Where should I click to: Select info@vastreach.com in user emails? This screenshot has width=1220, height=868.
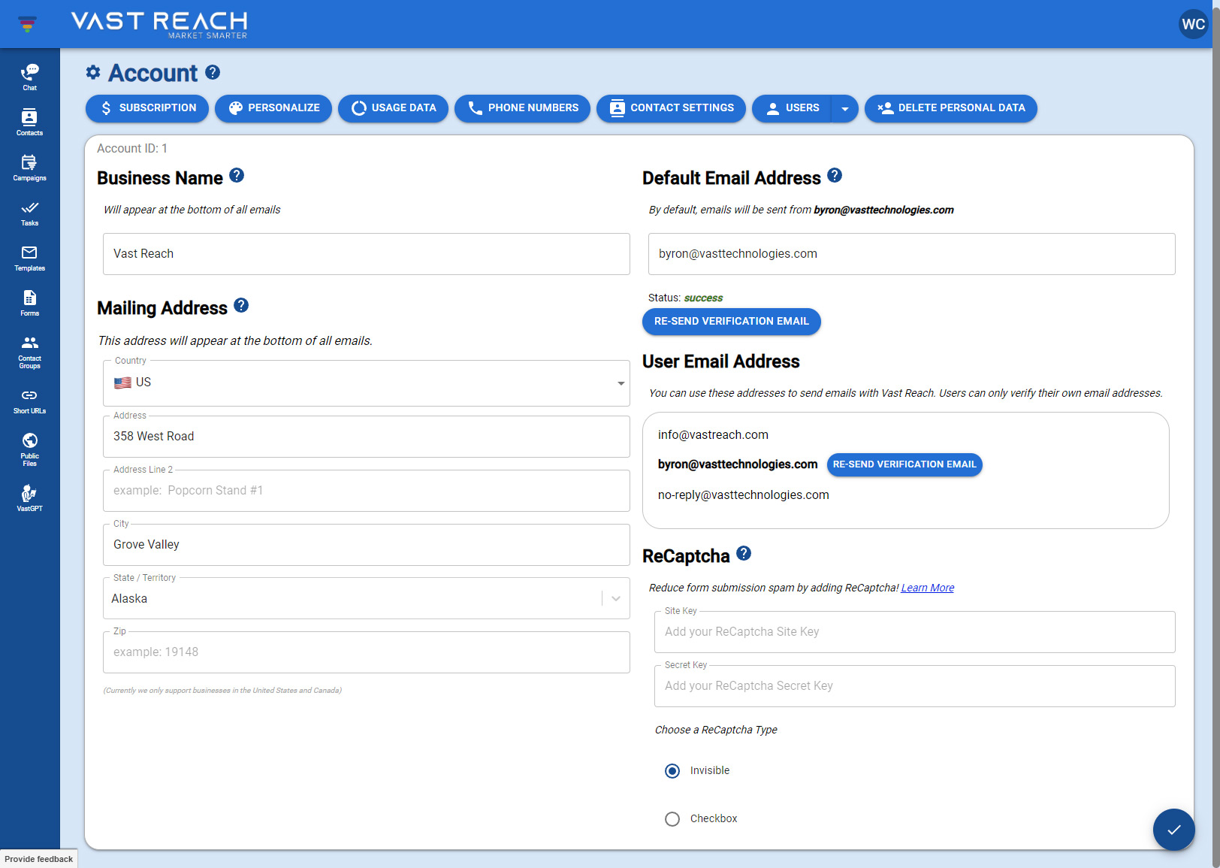click(713, 434)
